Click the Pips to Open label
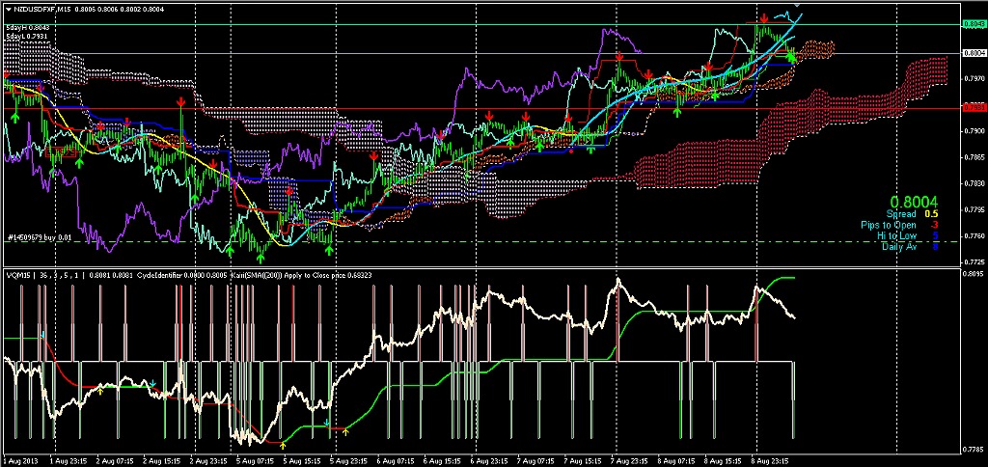988x467 pixels. 891,225
